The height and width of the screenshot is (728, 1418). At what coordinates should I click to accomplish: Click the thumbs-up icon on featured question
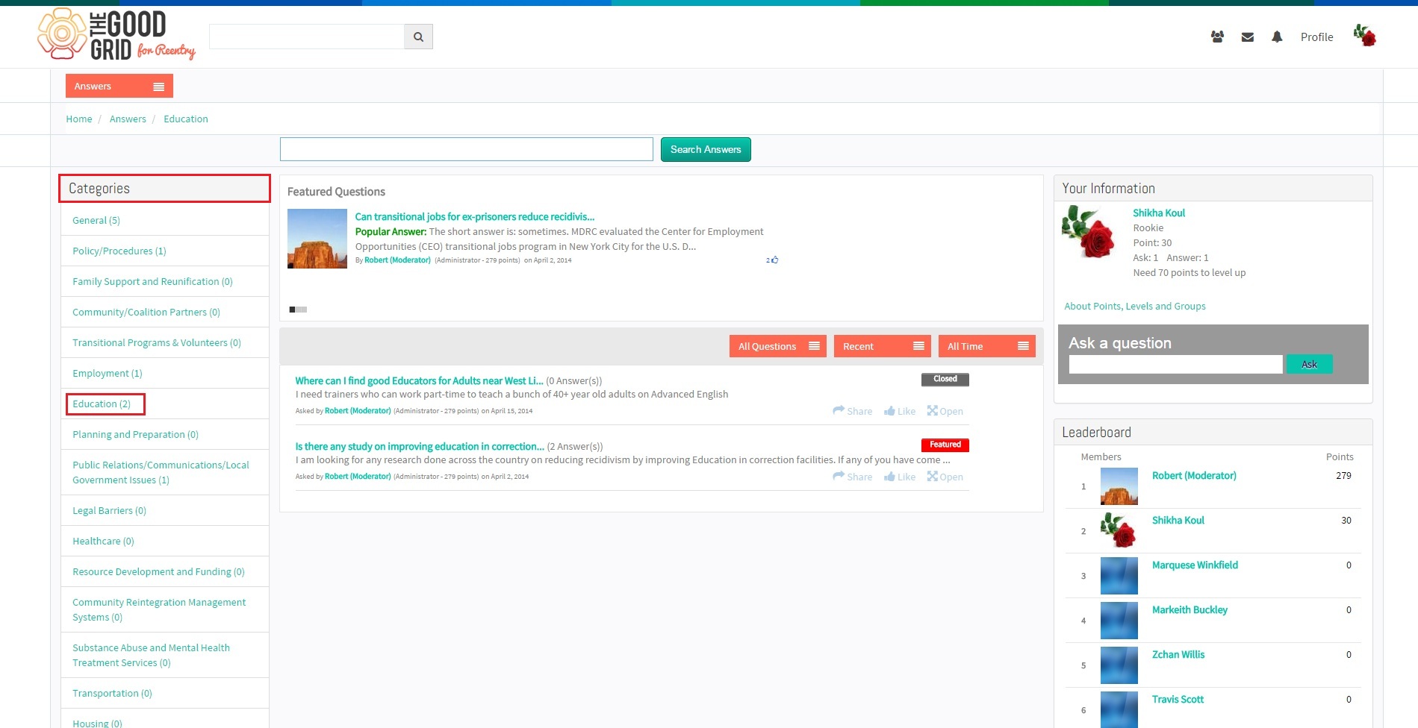[774, 260]
